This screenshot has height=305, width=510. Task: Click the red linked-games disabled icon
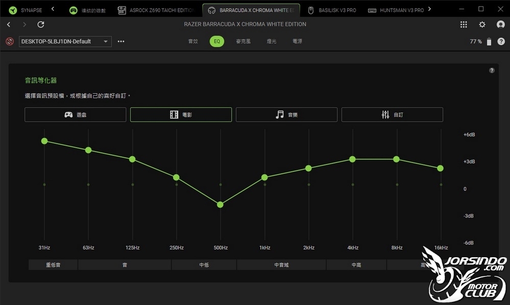tap(10, 42)
